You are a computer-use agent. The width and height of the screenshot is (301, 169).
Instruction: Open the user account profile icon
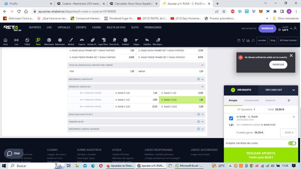click(x=295, y=28)
